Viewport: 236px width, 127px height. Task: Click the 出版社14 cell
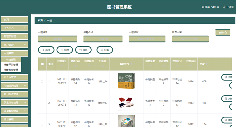(x=103, y=81)
